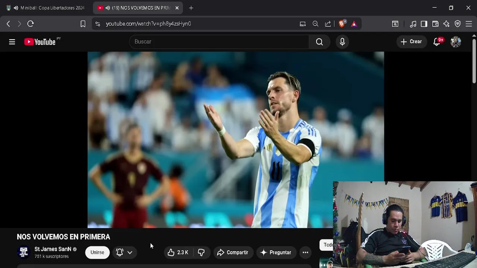Image resolution: width=477 pixels, height=268 pixels.
Task: Open the YouTube hamburger guide menu
Action: coord(12,42)
